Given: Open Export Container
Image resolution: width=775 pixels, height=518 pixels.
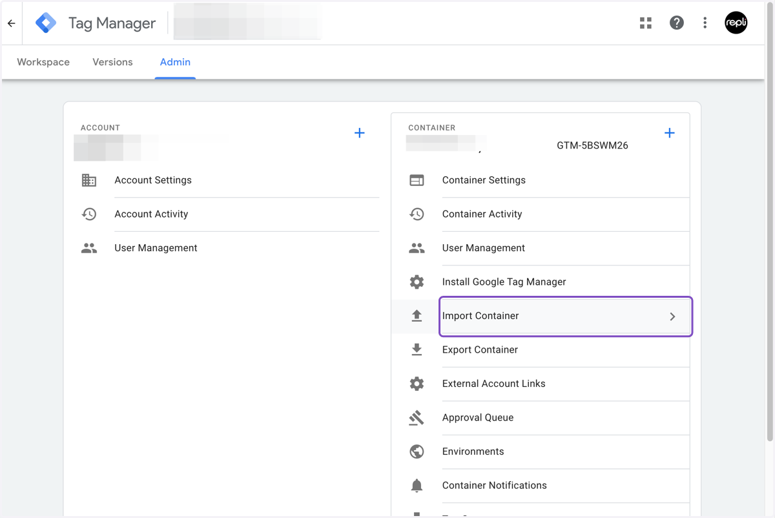Looking at the screenshot, I should [480, 349].
